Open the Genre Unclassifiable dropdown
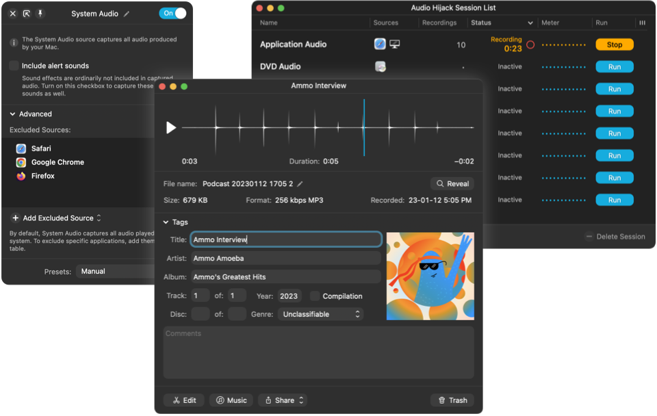 coord(320,314)
